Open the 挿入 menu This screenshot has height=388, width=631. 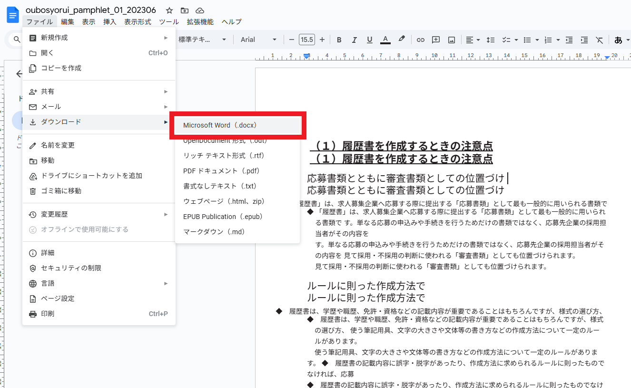click(x=109, y=21)
